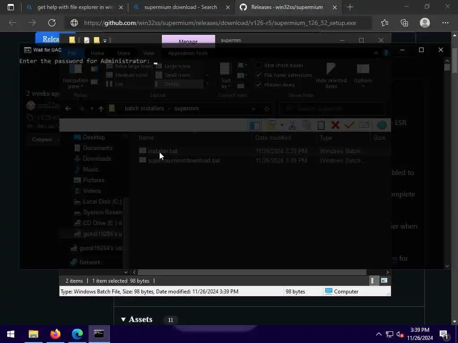The width and height of the screenshot is (458, 343).
Task: Open File menu in Explorer ribbon
Action: tap(72, 53)
